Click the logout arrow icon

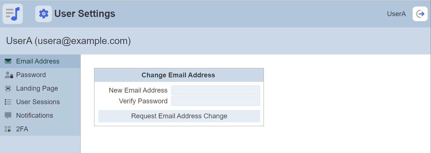[420, 14]
